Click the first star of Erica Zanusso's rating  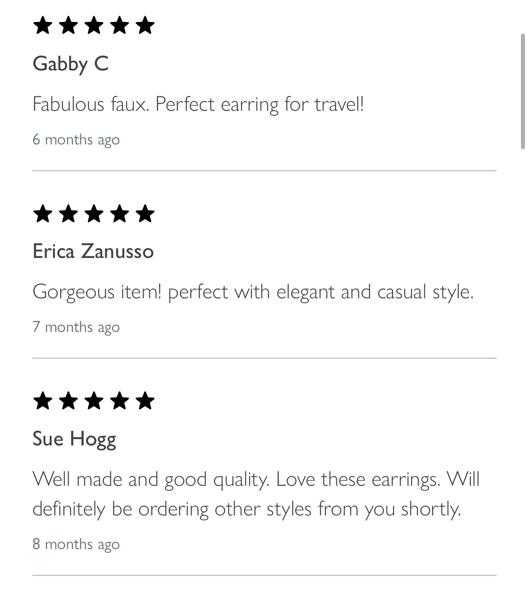click(x=43, y=214)
